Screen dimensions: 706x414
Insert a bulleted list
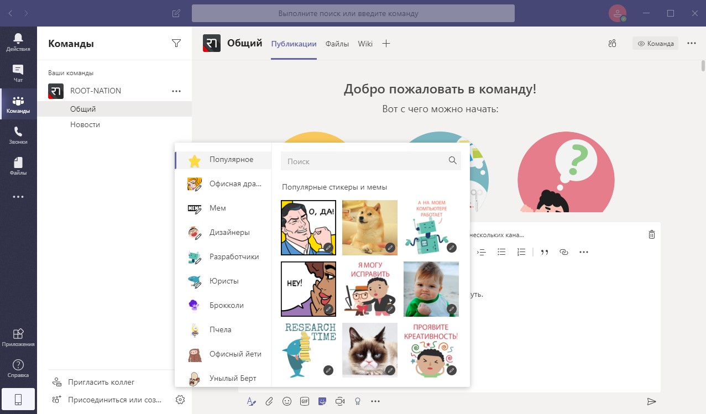[501, 252]
